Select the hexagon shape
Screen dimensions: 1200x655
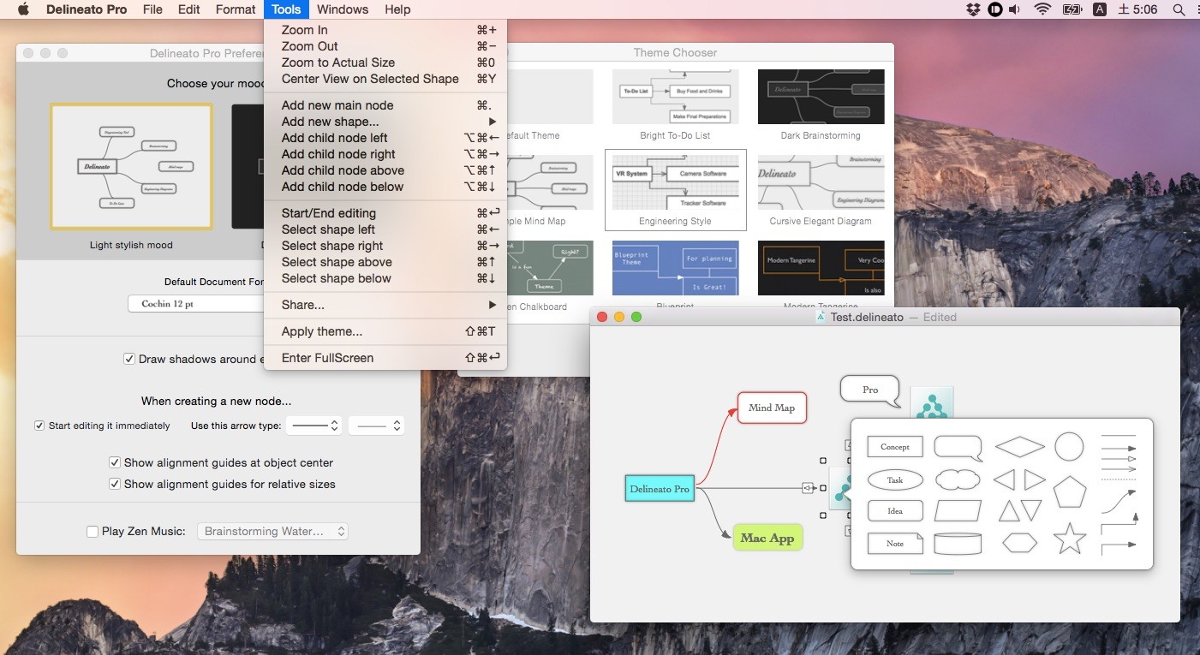pos(1020,543)
